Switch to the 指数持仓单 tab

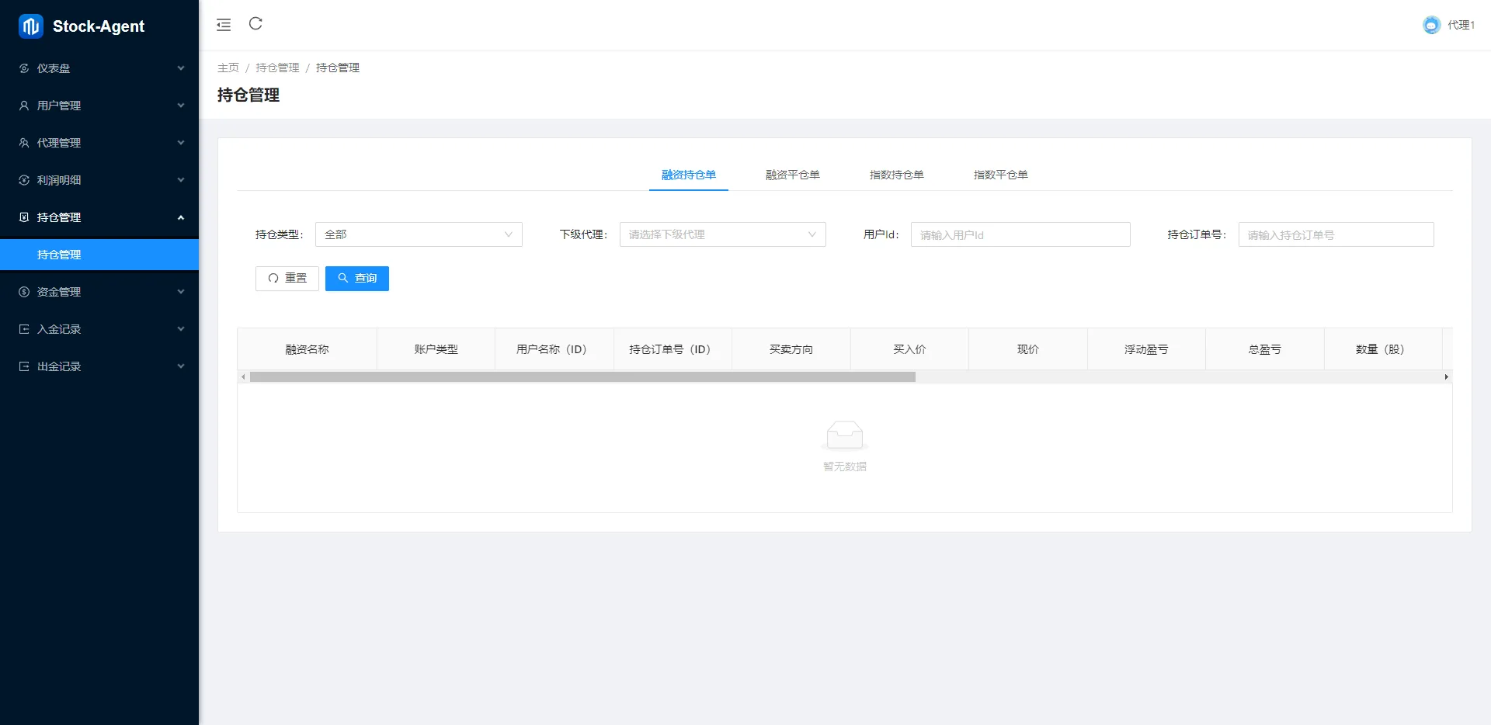coord(896,175)
